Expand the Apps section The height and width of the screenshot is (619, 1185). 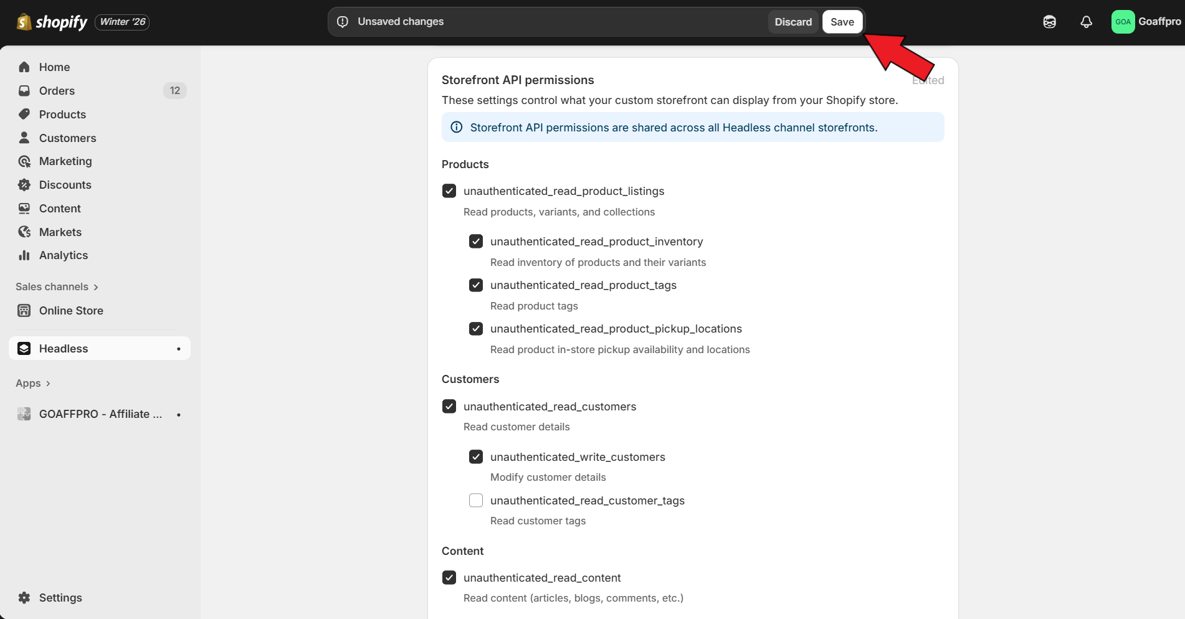(33, 384)
